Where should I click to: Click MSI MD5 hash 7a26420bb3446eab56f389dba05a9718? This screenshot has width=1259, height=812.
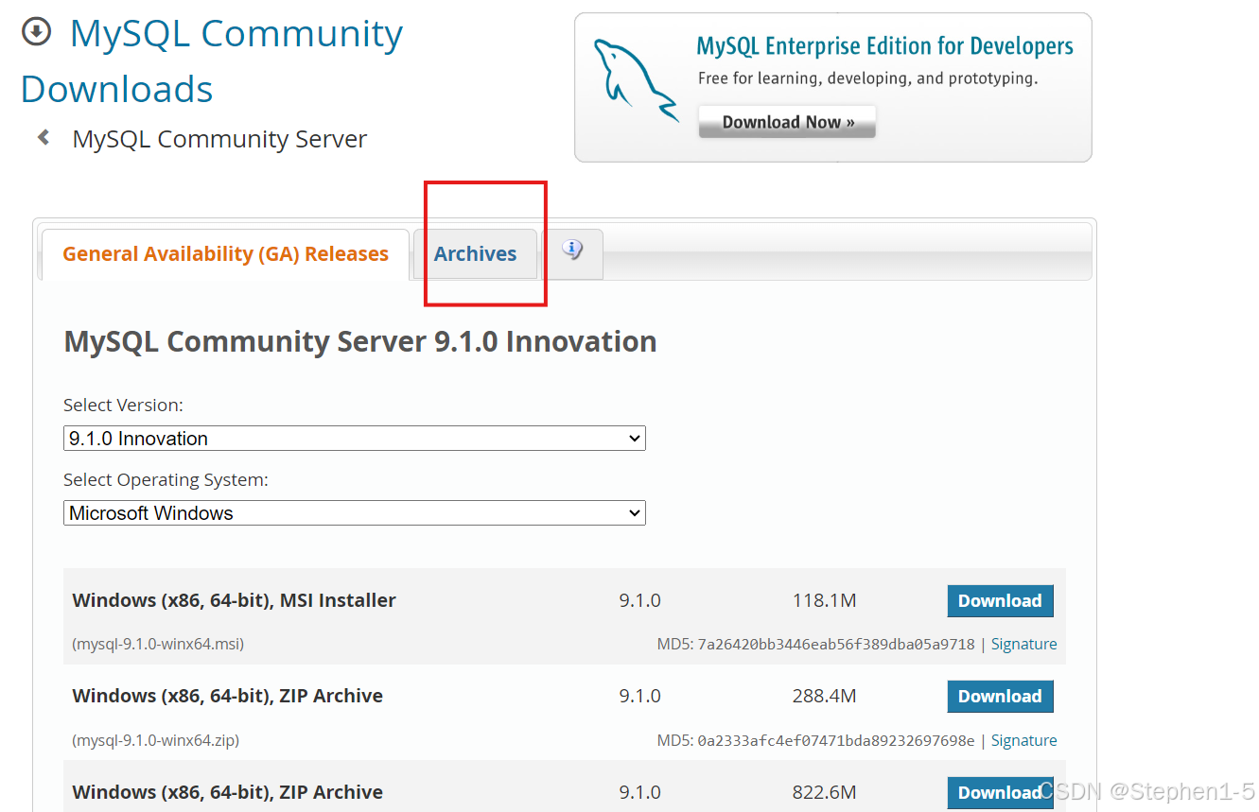(x=836, y=645)
